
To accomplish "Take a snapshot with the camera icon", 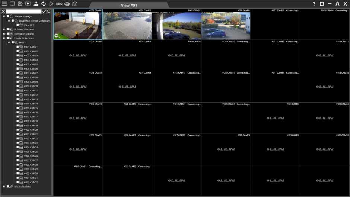I will [x=75, y=4].
